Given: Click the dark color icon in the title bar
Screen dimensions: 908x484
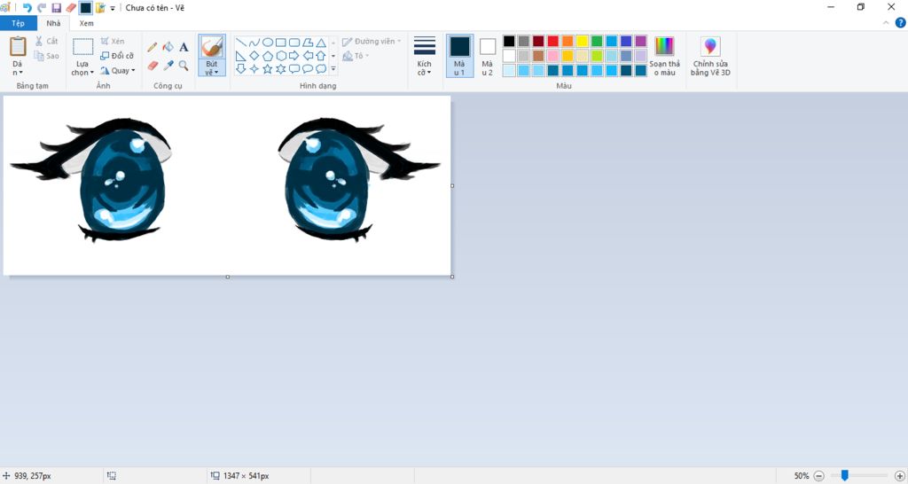Looking at the screenshot, I should point(86,7).
